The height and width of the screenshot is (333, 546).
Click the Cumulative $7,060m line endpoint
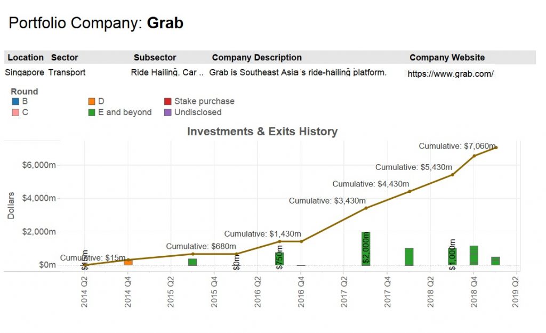496,147
